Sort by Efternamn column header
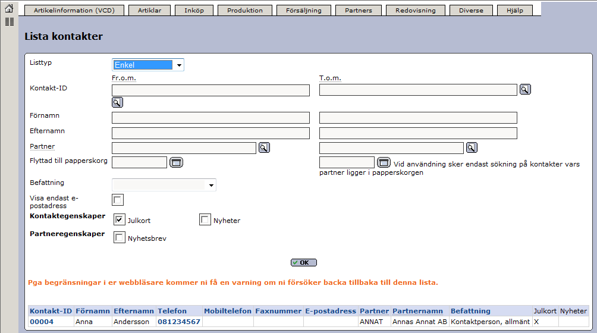This screenshot has width=597, height=333. click(134, 311)
